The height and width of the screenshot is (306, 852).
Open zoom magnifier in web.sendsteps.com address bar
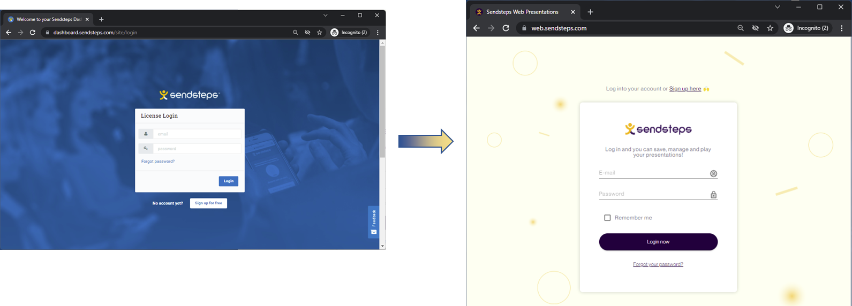(x=741, y=28)
